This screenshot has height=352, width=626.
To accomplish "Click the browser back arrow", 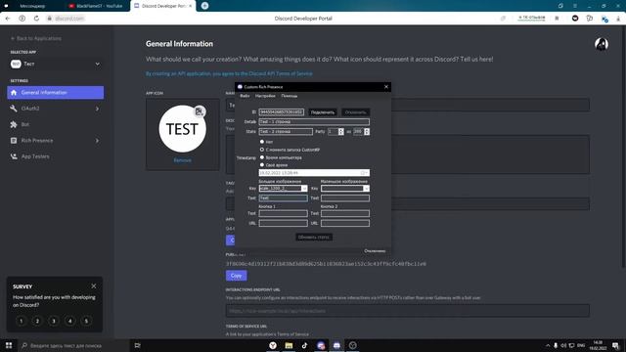I will tap(8, 19).
